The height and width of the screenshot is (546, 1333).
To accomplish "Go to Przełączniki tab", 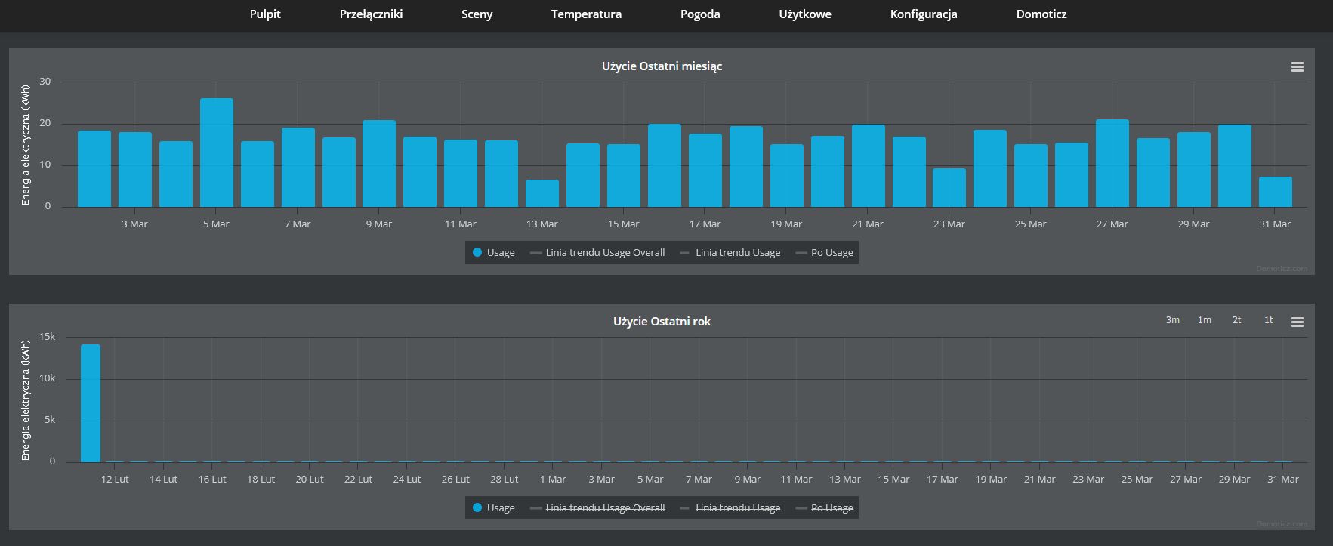I will (x=371, y=14).
